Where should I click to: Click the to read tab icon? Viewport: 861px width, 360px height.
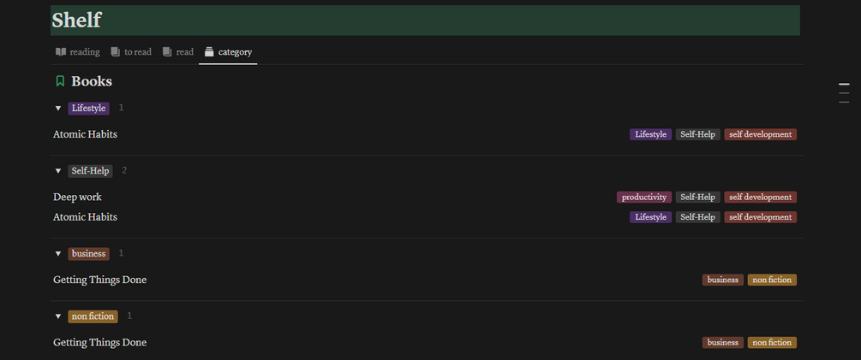click(x=116, y=52)
